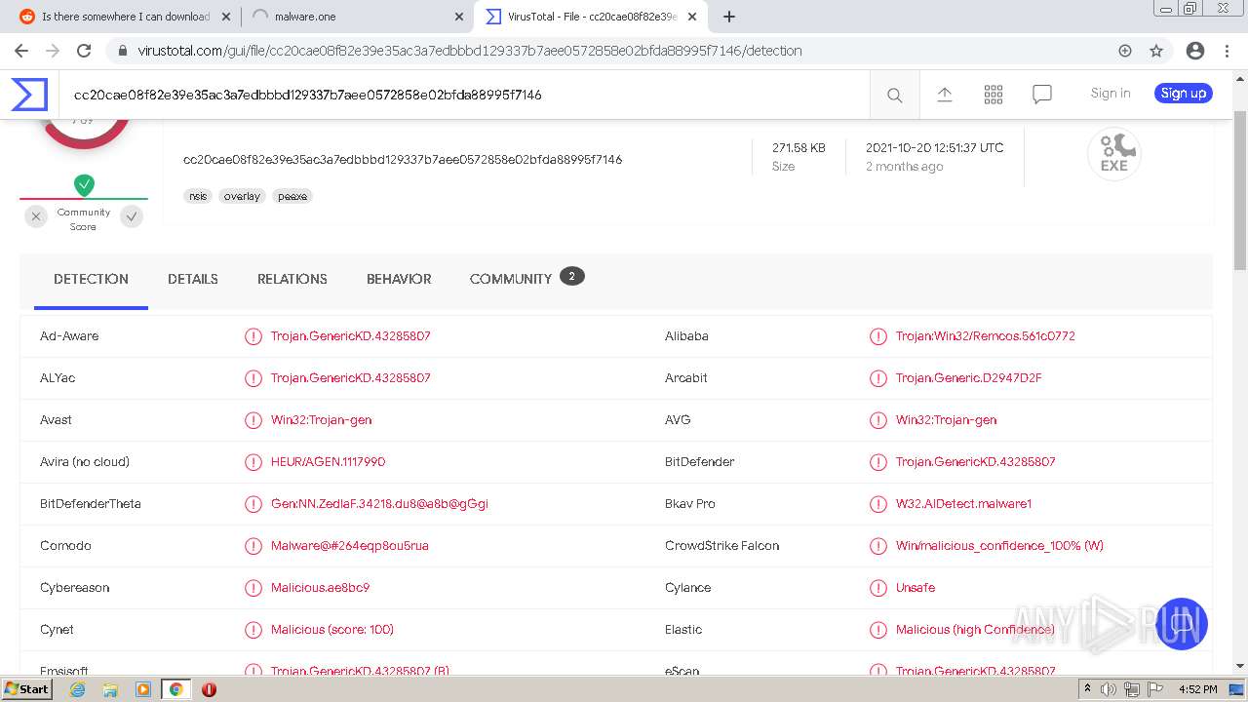Screen dimensions: 1248x702
Task: Click community score X vote icon
Action: pyautogui.click(x=36, y=217)
